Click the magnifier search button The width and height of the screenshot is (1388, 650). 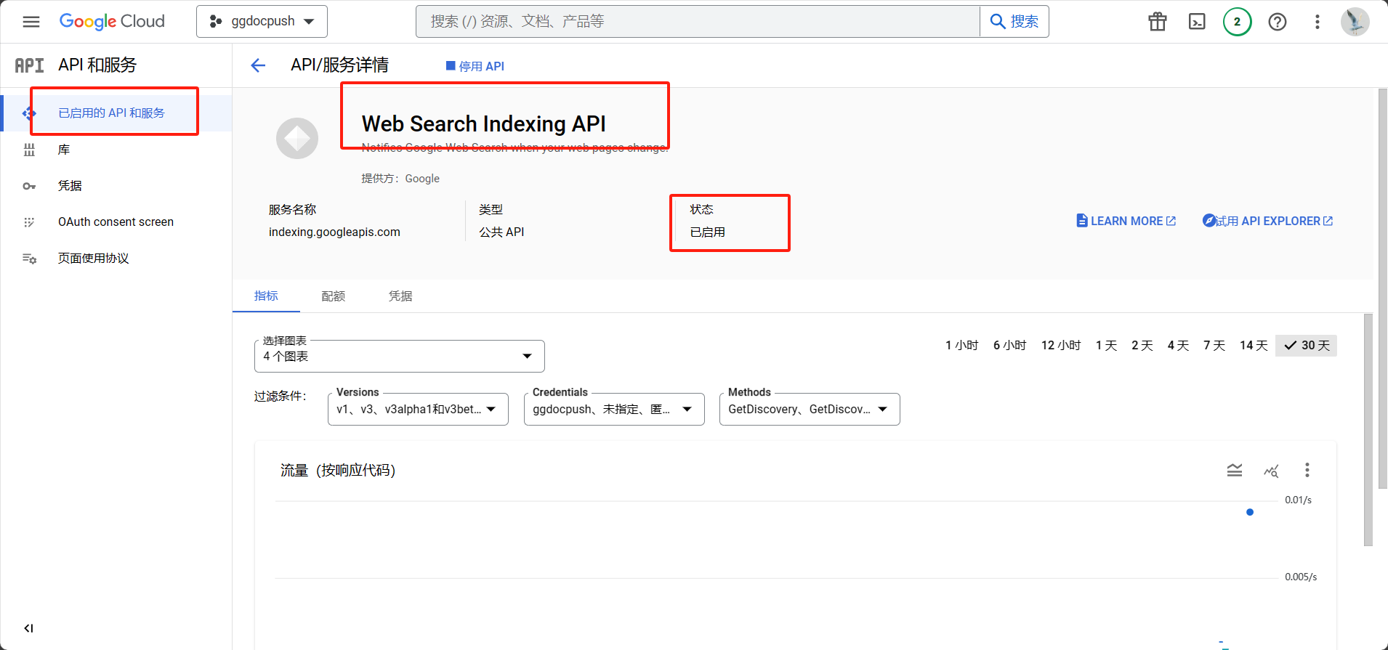[x=1014, y=22]
